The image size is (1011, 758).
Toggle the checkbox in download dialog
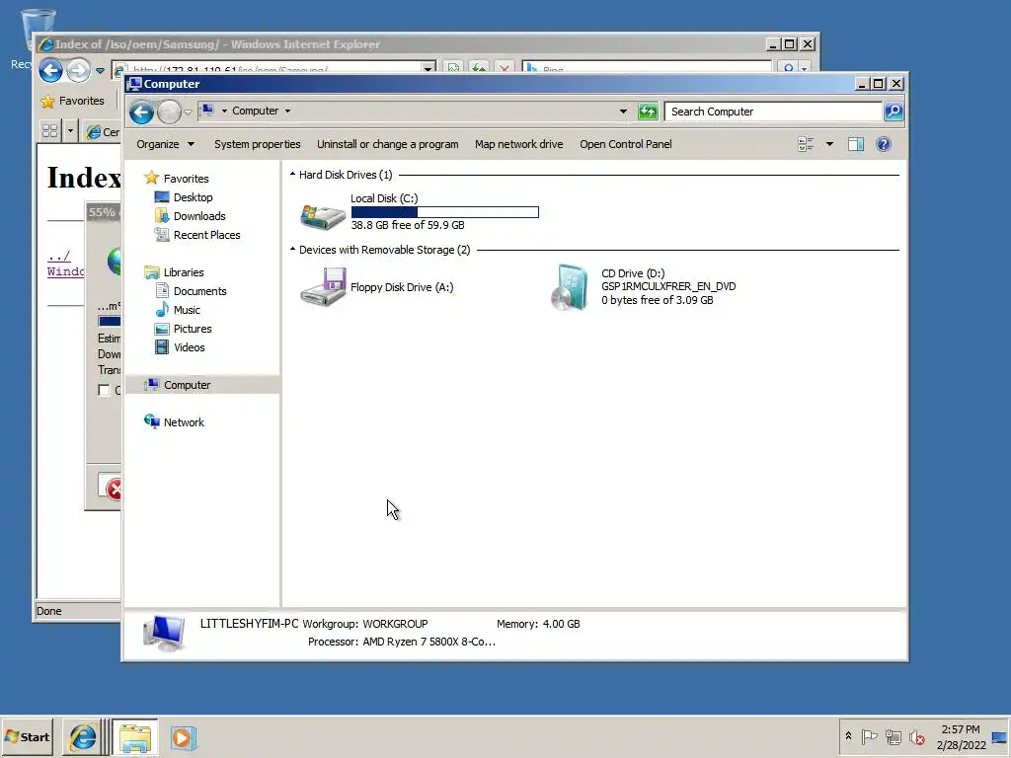[104, 390]
